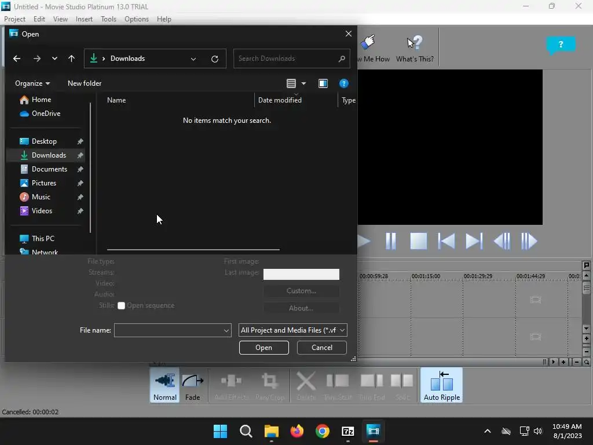Screen dimensions: 593x445
Task: Expand view options dropdown arrow
Action: point(303,83)
